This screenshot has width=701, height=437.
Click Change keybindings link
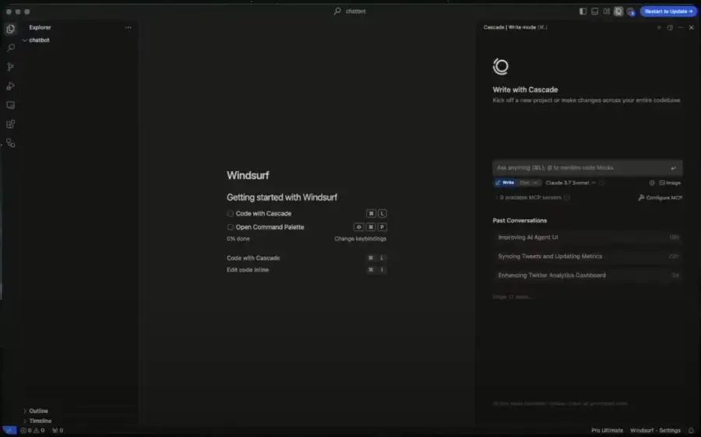point(361,239)
